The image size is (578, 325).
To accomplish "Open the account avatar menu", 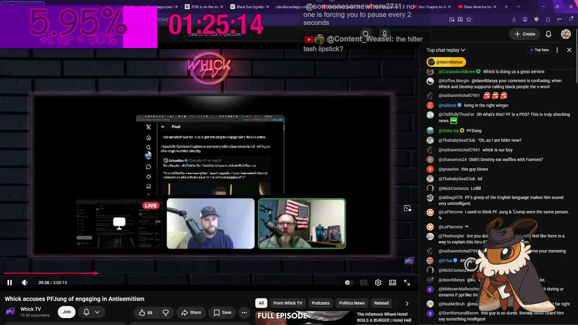I will pyautogui.click(x=566, y=34).
